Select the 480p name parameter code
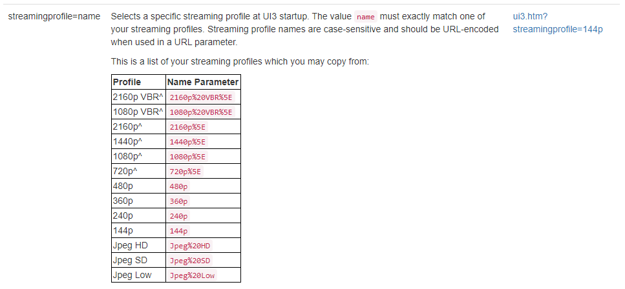Screen dimensions: 625x289 pos(178,186)
